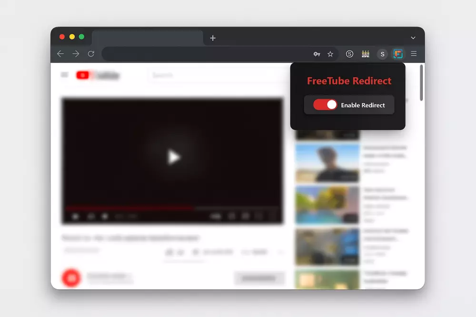Open a new browser tab
Screen dimensions: 476x317
coord(213,38)
